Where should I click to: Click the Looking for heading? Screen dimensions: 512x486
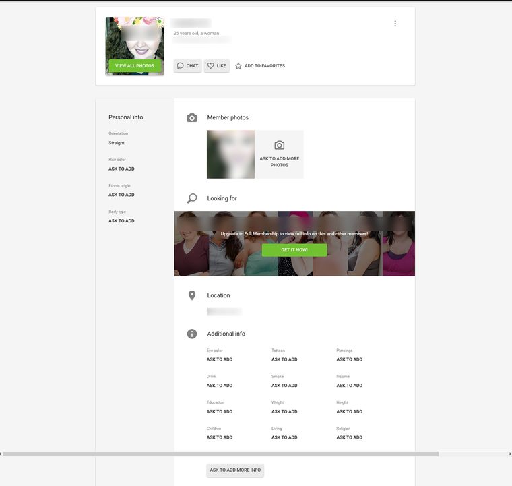pyautogui.click(x=222, y=198)
